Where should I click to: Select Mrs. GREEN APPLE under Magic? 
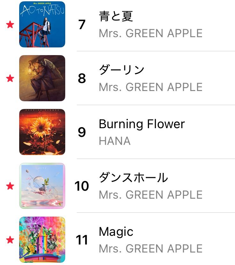151,249
